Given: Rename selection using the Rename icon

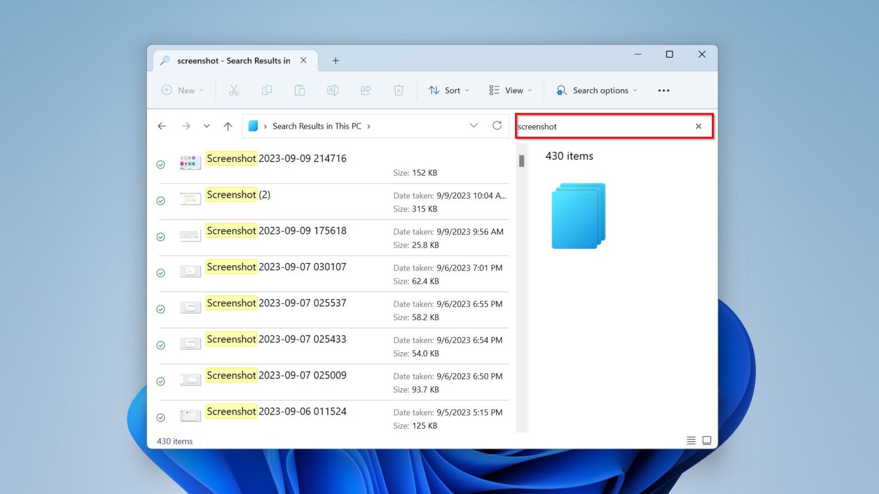Looking at the screenshot, I should tap(332, 90).
